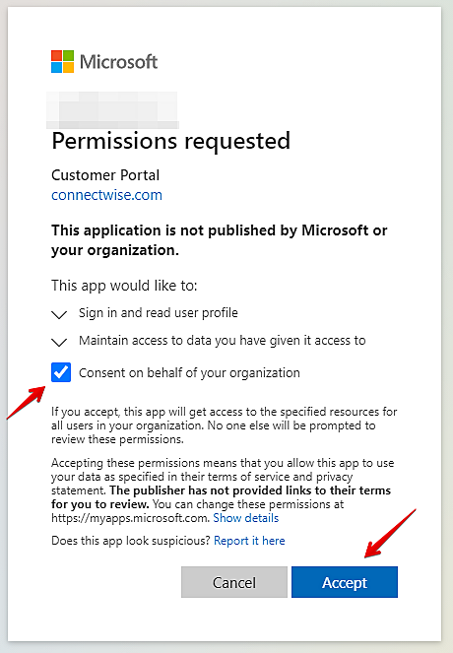This screenshot has width=453, height=653.
Task: Click the Microsoft four-color logo icon
Action: click(62, 62)
